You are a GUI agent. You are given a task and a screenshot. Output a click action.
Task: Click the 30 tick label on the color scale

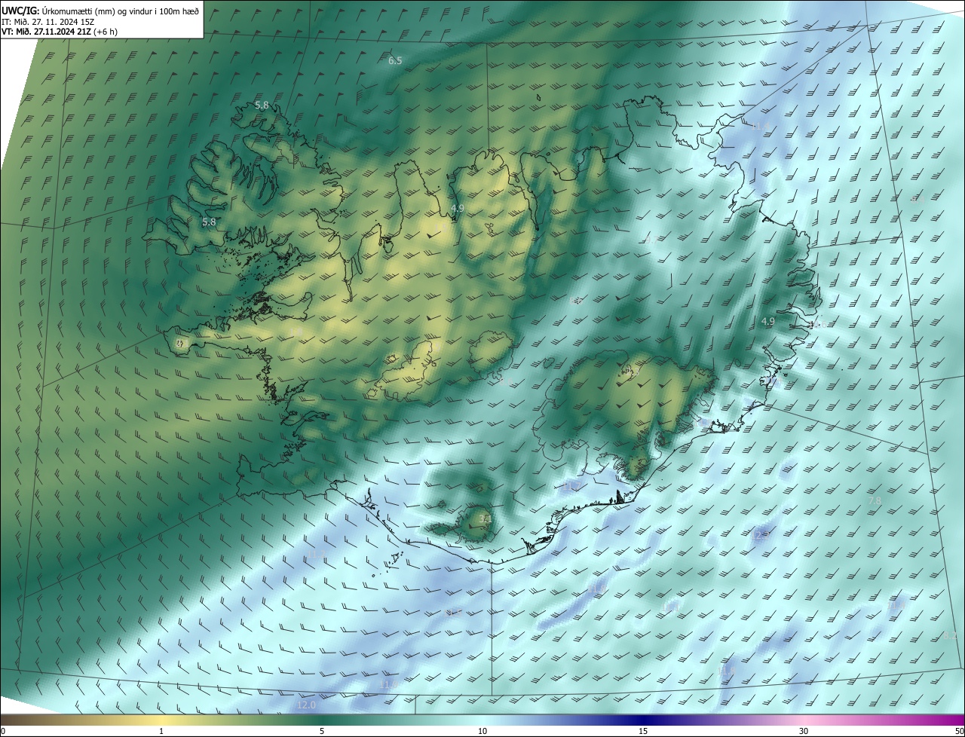(804, 731)
